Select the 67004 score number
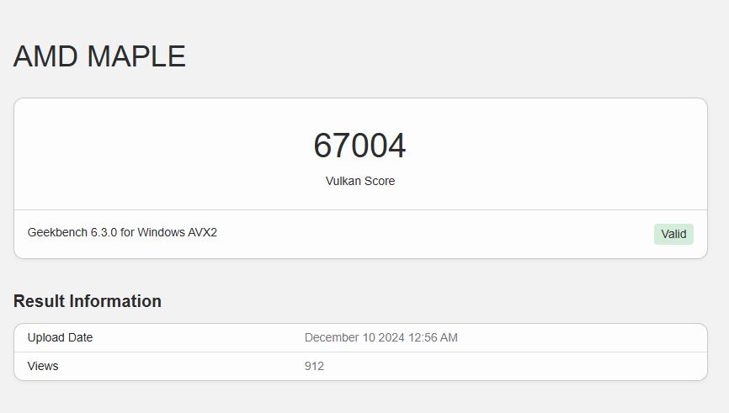This screenshot has height=413, width=729. click(x=359, y=146)
